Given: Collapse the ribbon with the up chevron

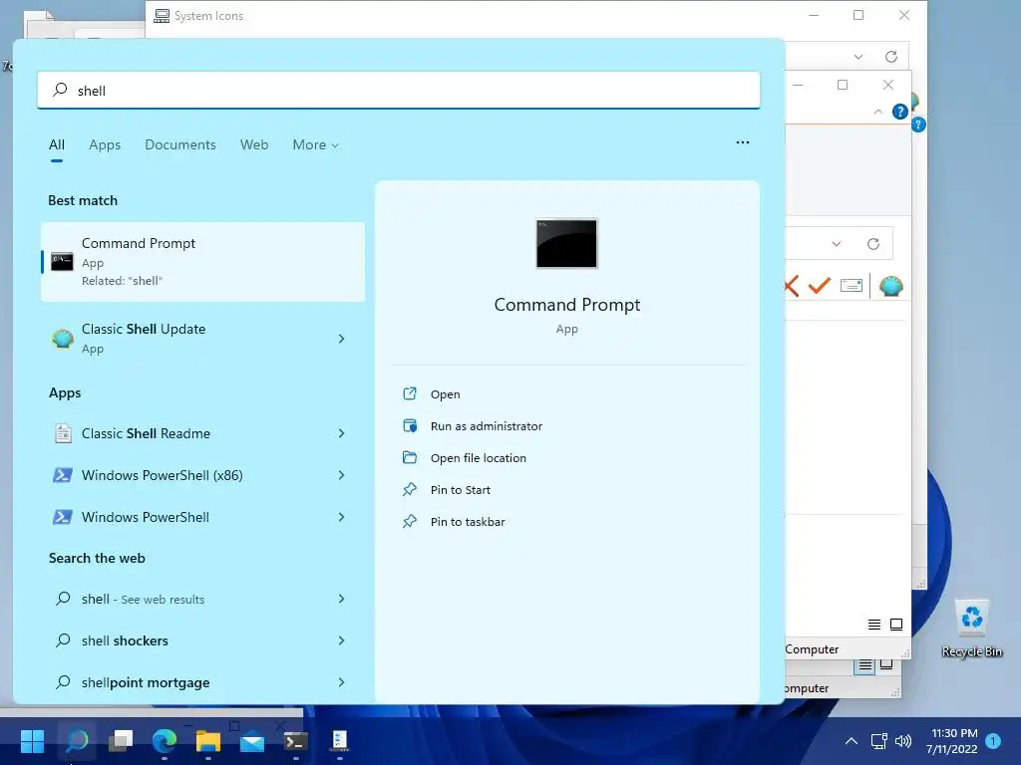Looking at the screenshot, I should click(x=877, y=112).
